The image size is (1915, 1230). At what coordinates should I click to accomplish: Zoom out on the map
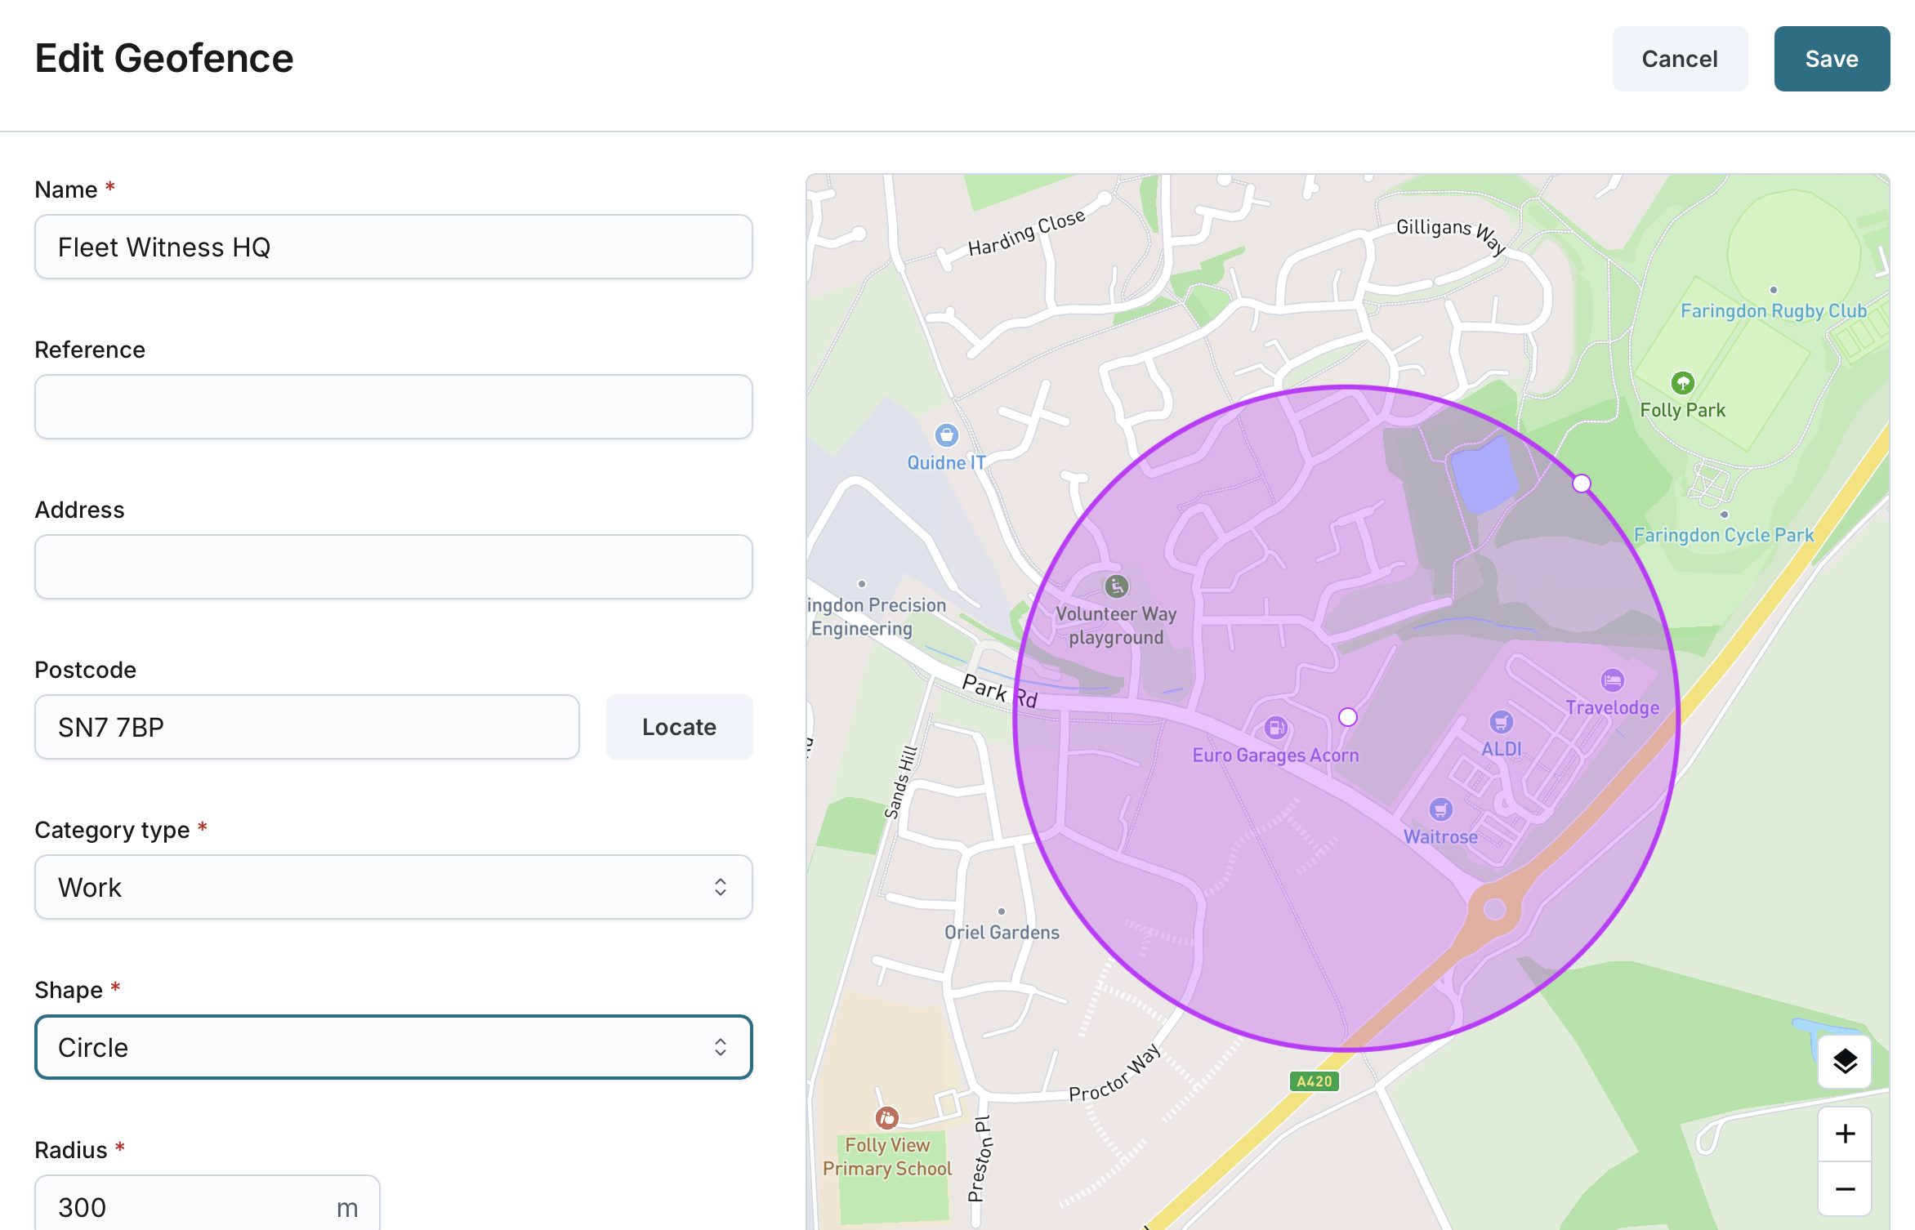point(1845,1189)
